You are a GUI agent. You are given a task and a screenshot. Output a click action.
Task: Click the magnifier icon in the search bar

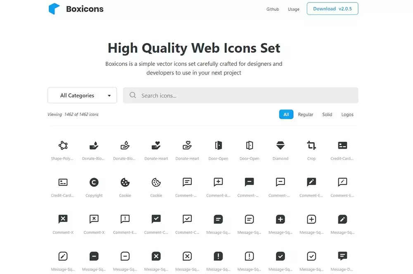(133, 95)
